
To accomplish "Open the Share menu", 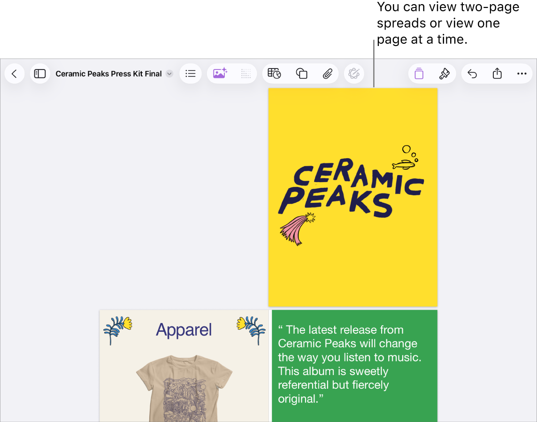I will [x=497, y=73].
